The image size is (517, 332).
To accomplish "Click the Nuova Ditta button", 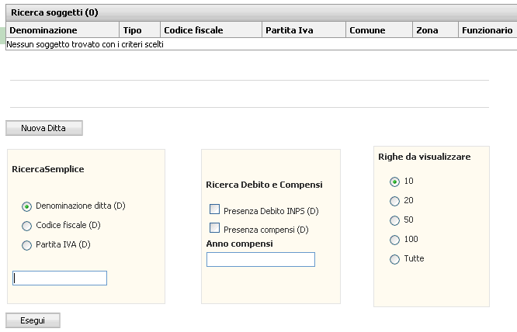I will pyautogui.click(x=44, y=128).
